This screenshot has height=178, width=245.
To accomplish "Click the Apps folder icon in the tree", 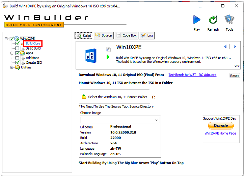I will click(22, 53).
